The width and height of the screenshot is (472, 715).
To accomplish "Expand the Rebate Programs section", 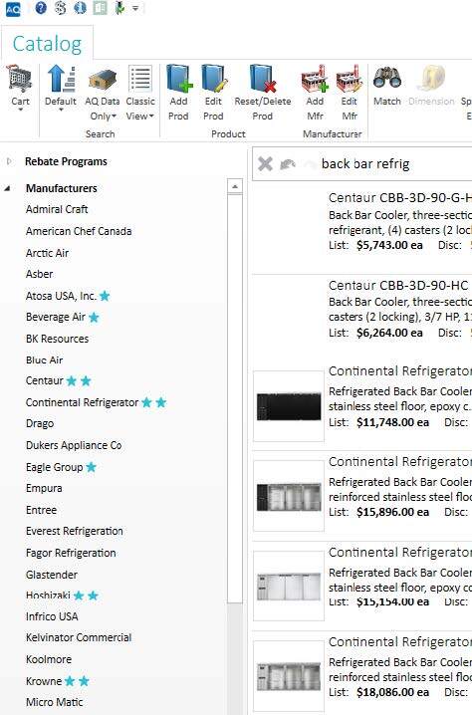I will tap(9, 161).
